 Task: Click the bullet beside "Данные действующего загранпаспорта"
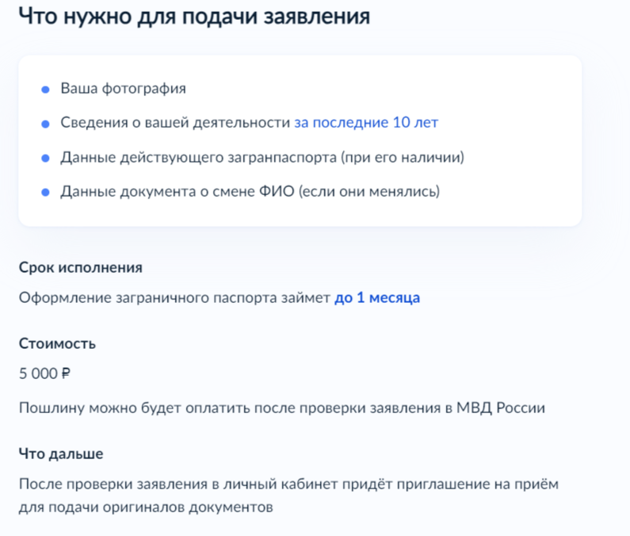45,159
